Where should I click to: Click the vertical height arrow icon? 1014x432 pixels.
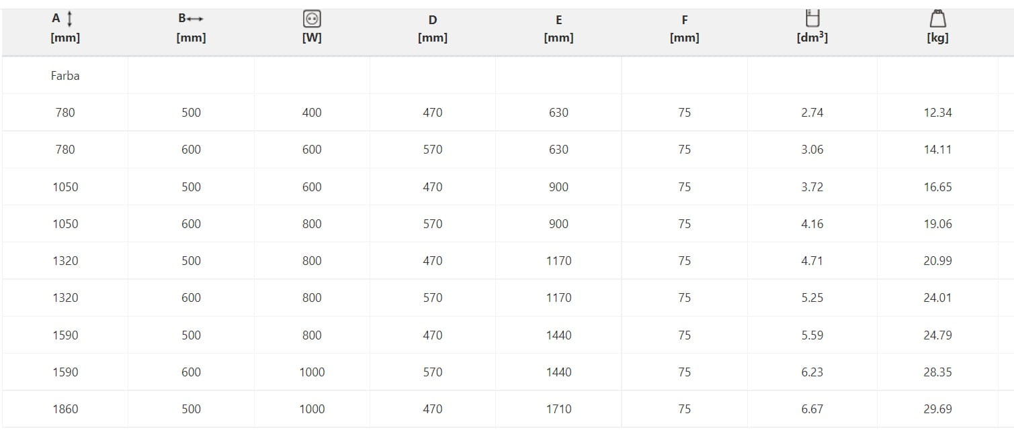tap(70, 19)
